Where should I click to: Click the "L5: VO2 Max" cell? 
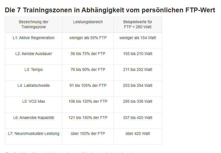pyautogui.click(x=34, y=101)
